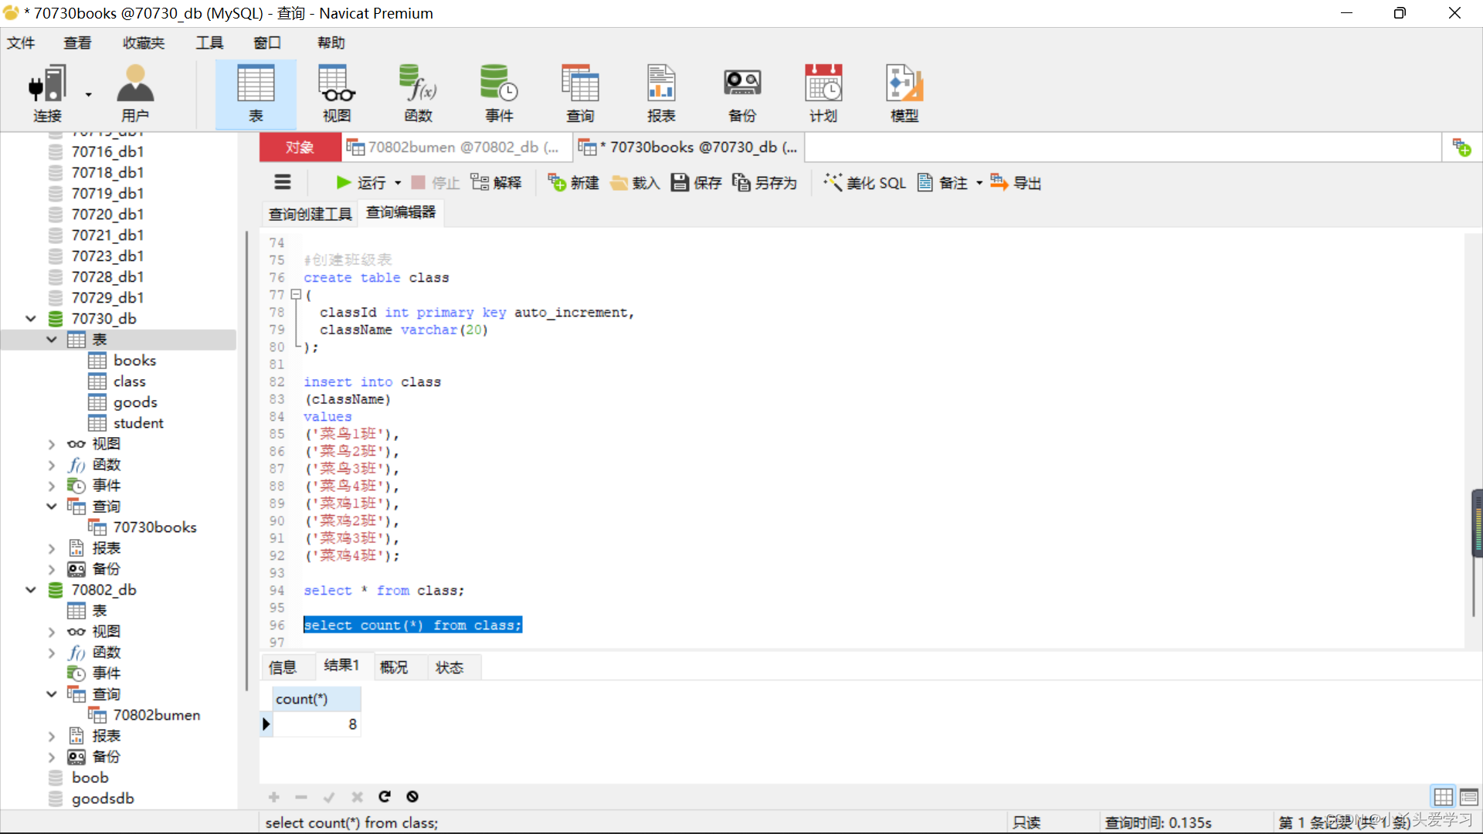Open the 窗口 menu

pos(267,42)
